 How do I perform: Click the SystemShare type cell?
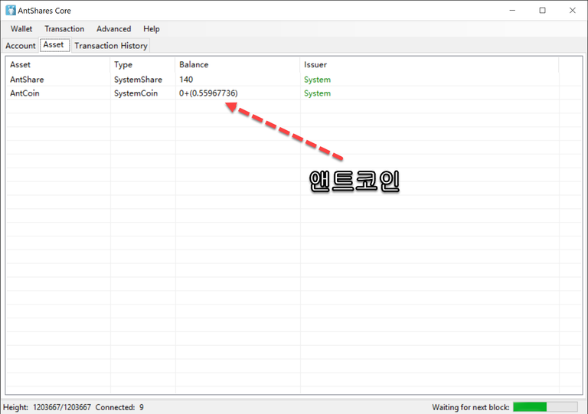tap(138, 80)
